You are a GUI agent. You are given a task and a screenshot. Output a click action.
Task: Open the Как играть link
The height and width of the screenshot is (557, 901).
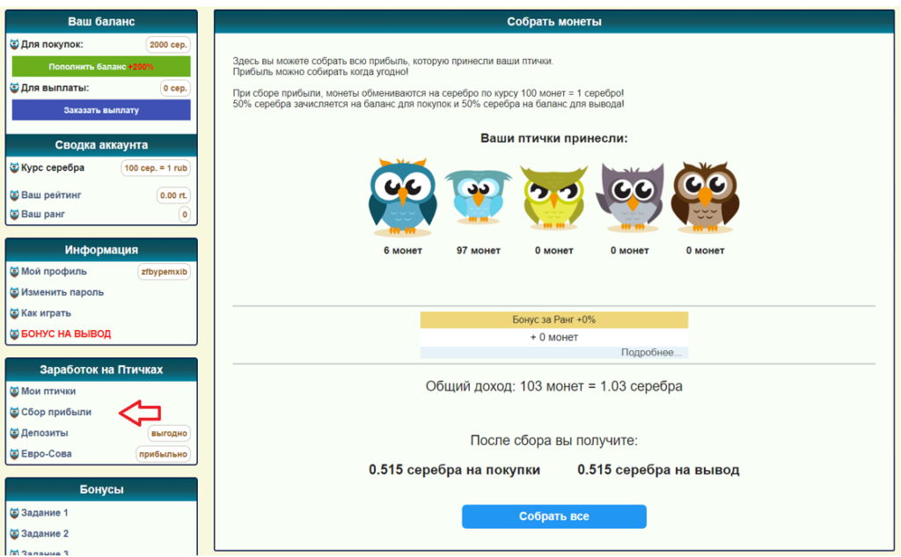click(46, 313)
